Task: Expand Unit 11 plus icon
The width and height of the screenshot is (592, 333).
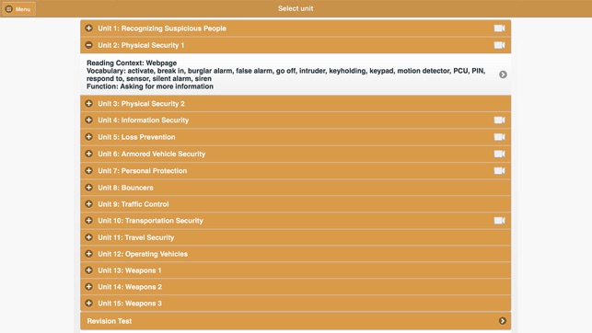Action: 88,237
